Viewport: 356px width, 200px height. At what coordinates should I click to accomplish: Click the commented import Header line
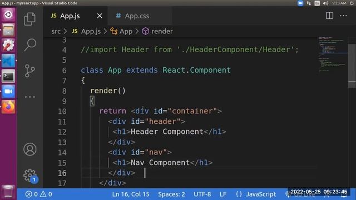[190, 49]
